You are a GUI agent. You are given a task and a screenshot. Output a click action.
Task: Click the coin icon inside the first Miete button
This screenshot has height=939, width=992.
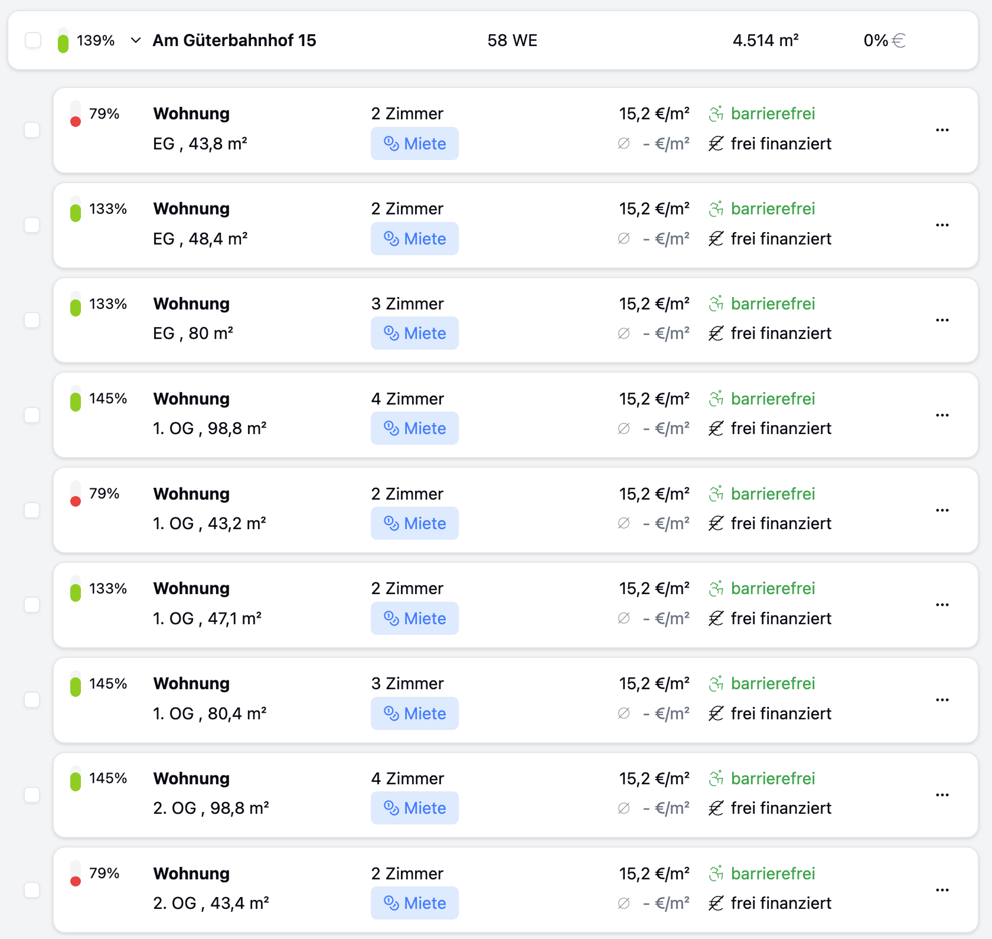(x=391, y=144)
